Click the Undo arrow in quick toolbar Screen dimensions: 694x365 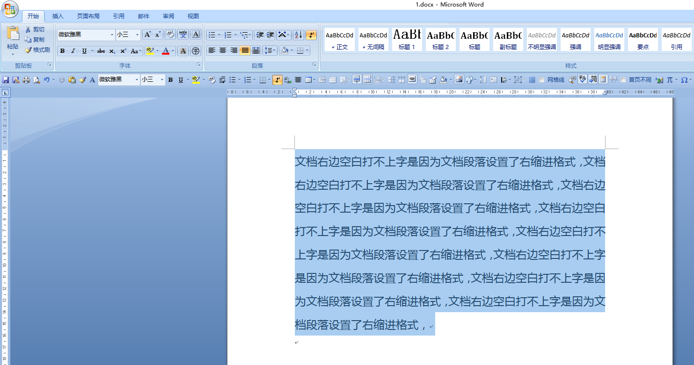(x=46, y=80)
